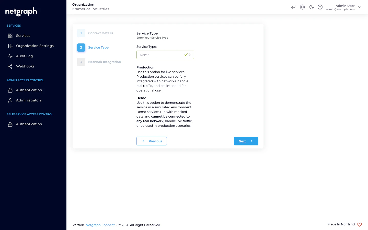Select the Services grid icon in sidebar

(x=10, y=36)
